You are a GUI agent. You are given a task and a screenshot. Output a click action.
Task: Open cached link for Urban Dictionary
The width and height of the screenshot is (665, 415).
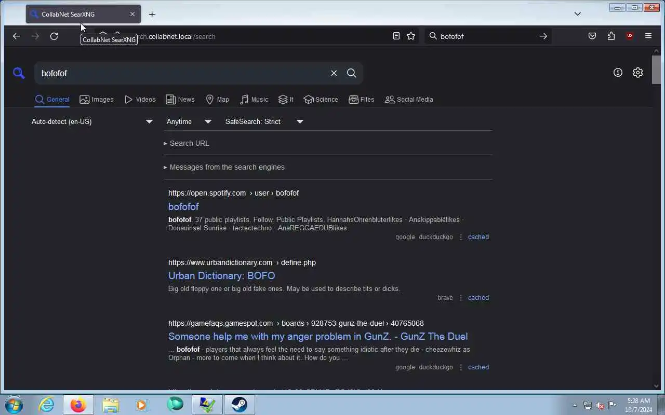click(x=478, y=298)
